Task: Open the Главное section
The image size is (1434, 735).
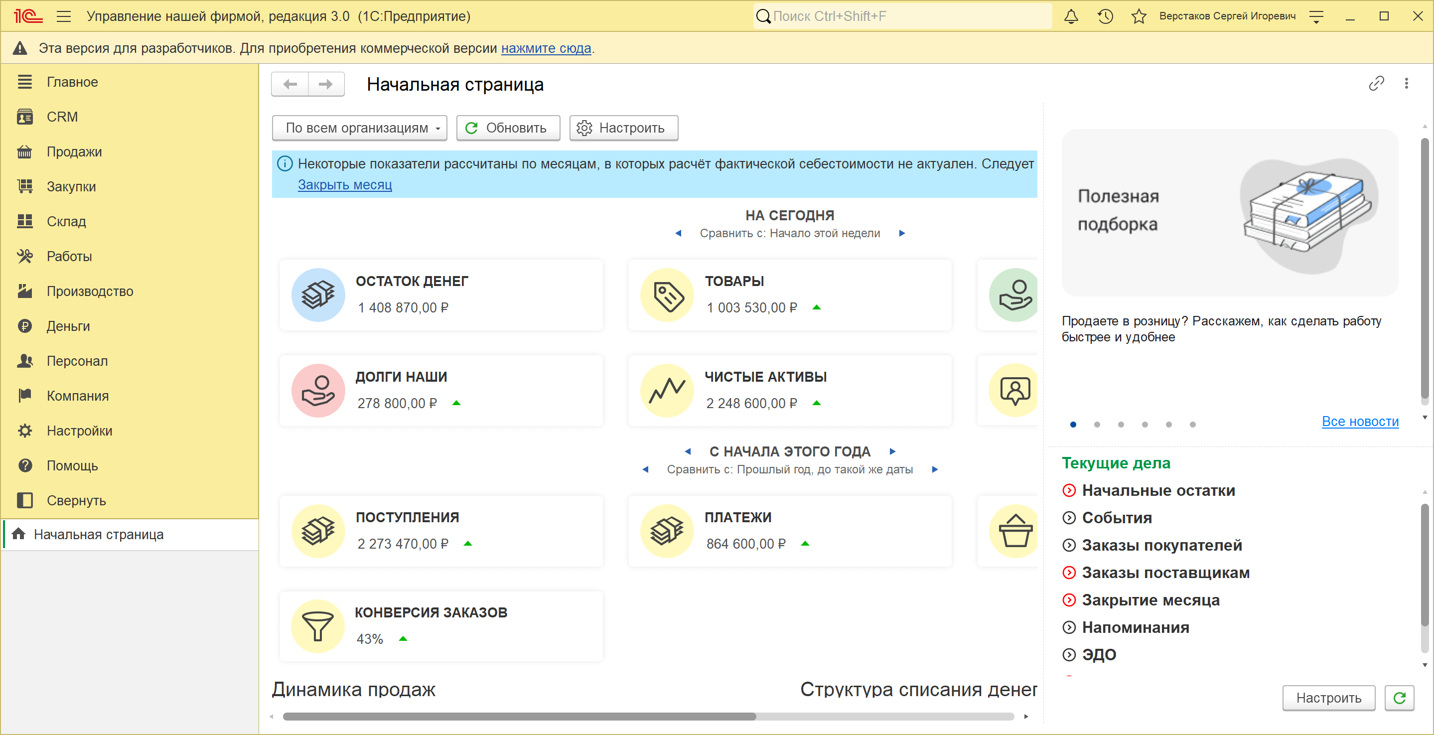Action: 129,82
